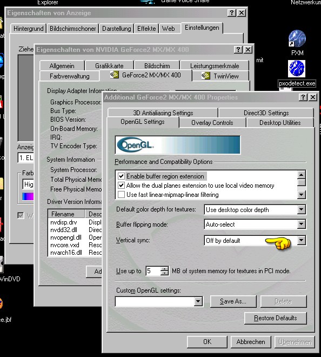Click the Übernehmen button
The height and width of the screenshot is (357, 321).
pos(295,342)
